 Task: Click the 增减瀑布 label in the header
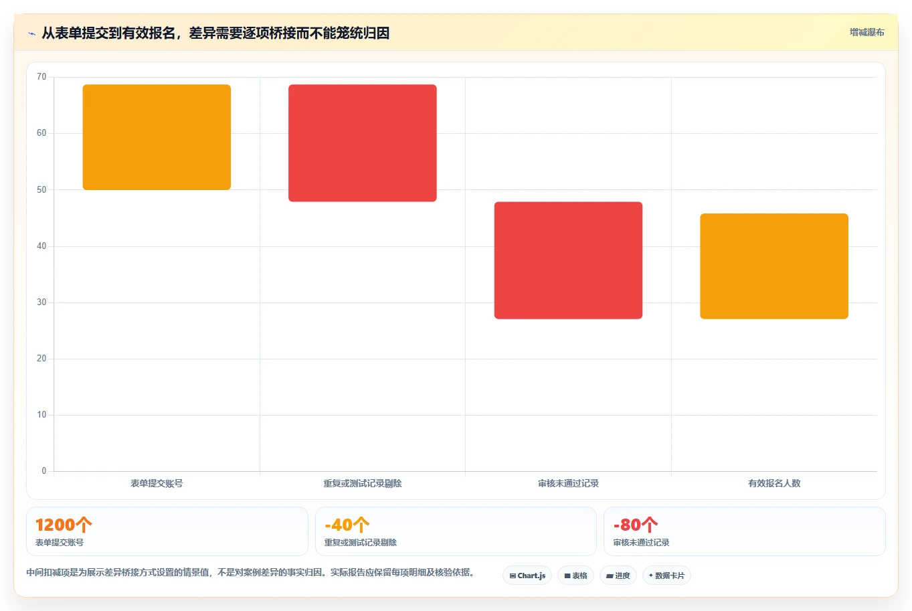tap(867, 32)
